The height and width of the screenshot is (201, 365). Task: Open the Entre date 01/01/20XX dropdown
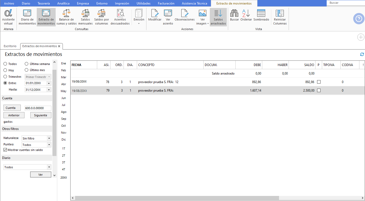pos(49,83)
